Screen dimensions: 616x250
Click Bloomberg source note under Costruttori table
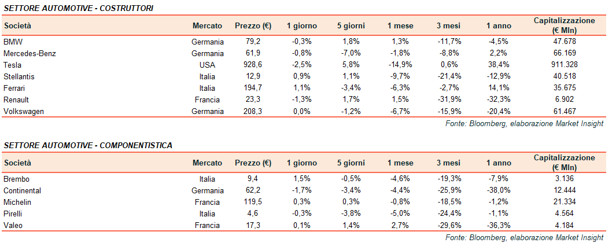click(x=524, y=123)
